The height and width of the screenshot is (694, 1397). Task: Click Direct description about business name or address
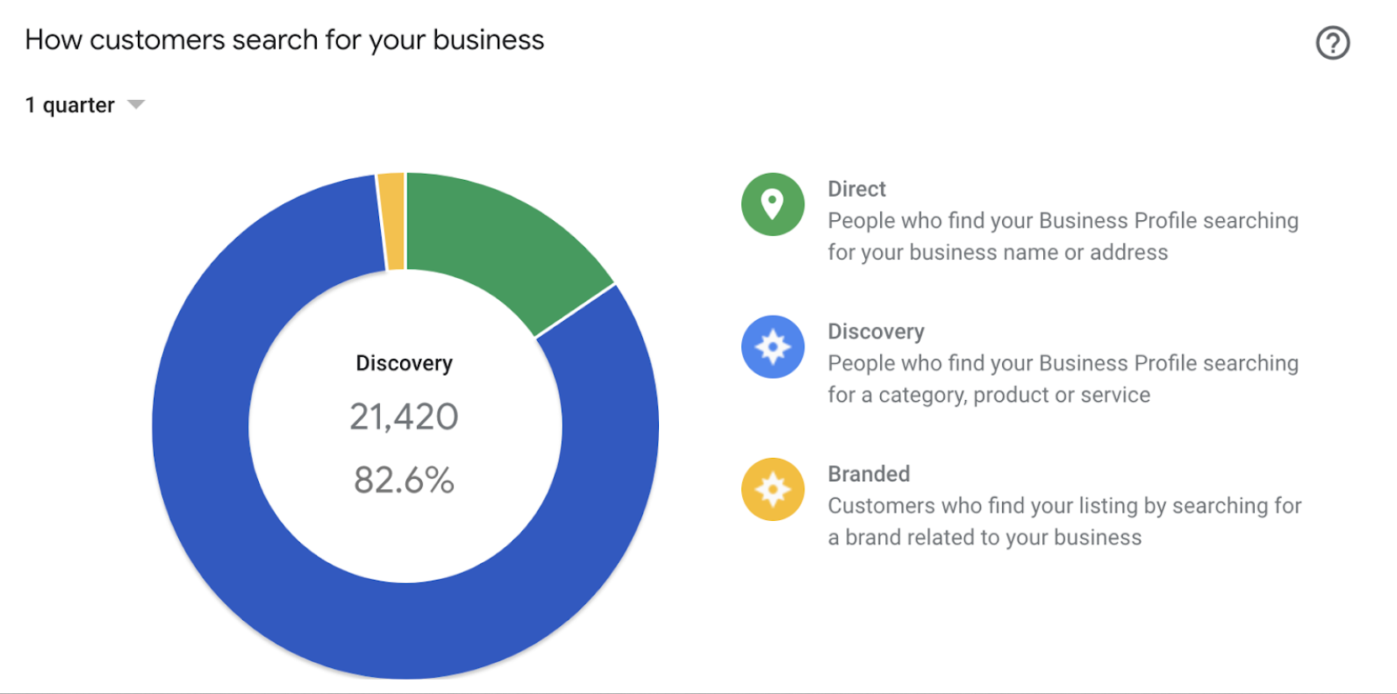click(x=1063, y=236)
